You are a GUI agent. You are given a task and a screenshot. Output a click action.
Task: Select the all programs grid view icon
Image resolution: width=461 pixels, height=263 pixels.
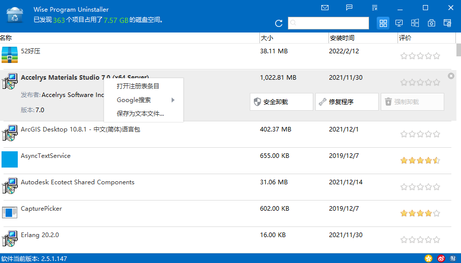coord(383,23)
